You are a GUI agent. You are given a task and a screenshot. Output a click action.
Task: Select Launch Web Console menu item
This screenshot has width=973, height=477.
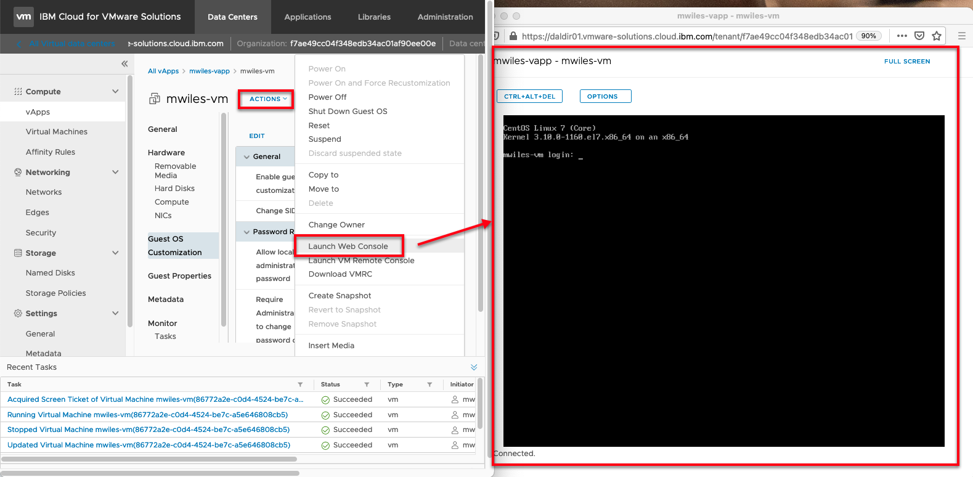pos(348,247)
